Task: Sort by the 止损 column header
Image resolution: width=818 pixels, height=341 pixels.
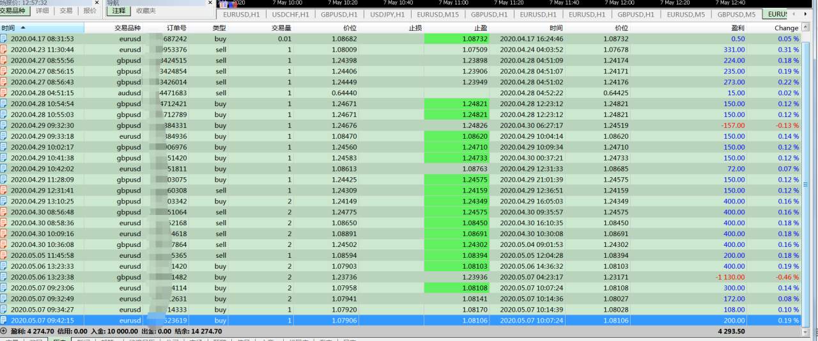Action: pyautogui.click(x=415, y=28)
